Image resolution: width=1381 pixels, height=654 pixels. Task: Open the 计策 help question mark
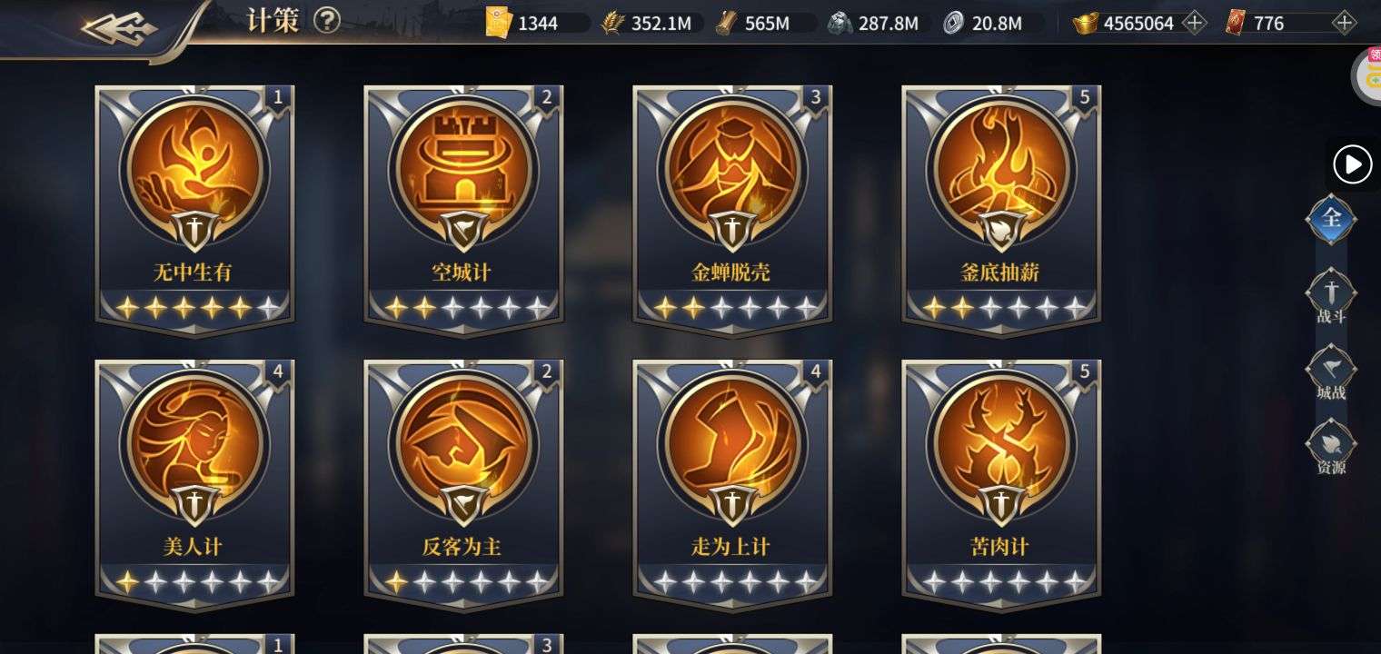[327, 21]
